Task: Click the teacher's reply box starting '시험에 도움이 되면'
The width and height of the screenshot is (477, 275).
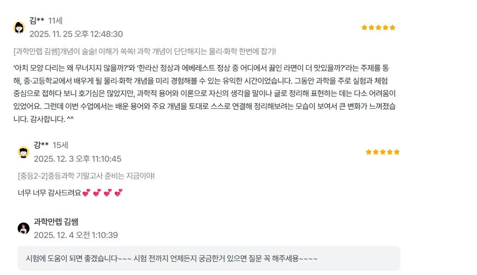Action: point(209,258)
